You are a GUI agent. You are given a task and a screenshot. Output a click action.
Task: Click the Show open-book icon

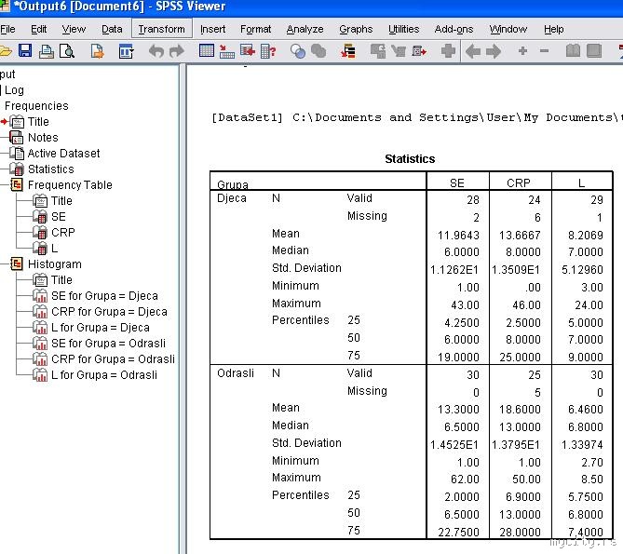click(x=573, y=51)
